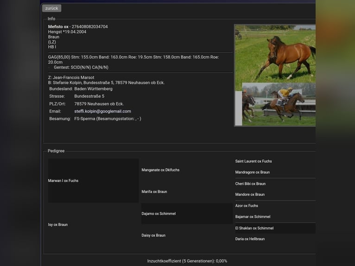The width and height of the screenshot is (355, 266).
Task: Select Saint Laurent ox Fuchs ancestor
Action: 254,161
